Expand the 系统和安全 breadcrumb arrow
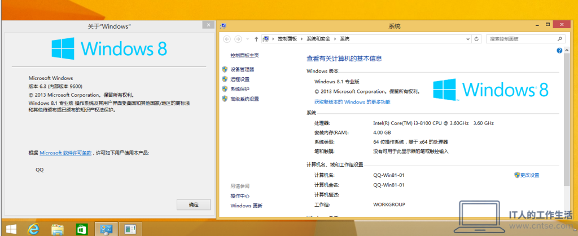The image size is (578, 236). pyautogui.click(x=335, y=39)
